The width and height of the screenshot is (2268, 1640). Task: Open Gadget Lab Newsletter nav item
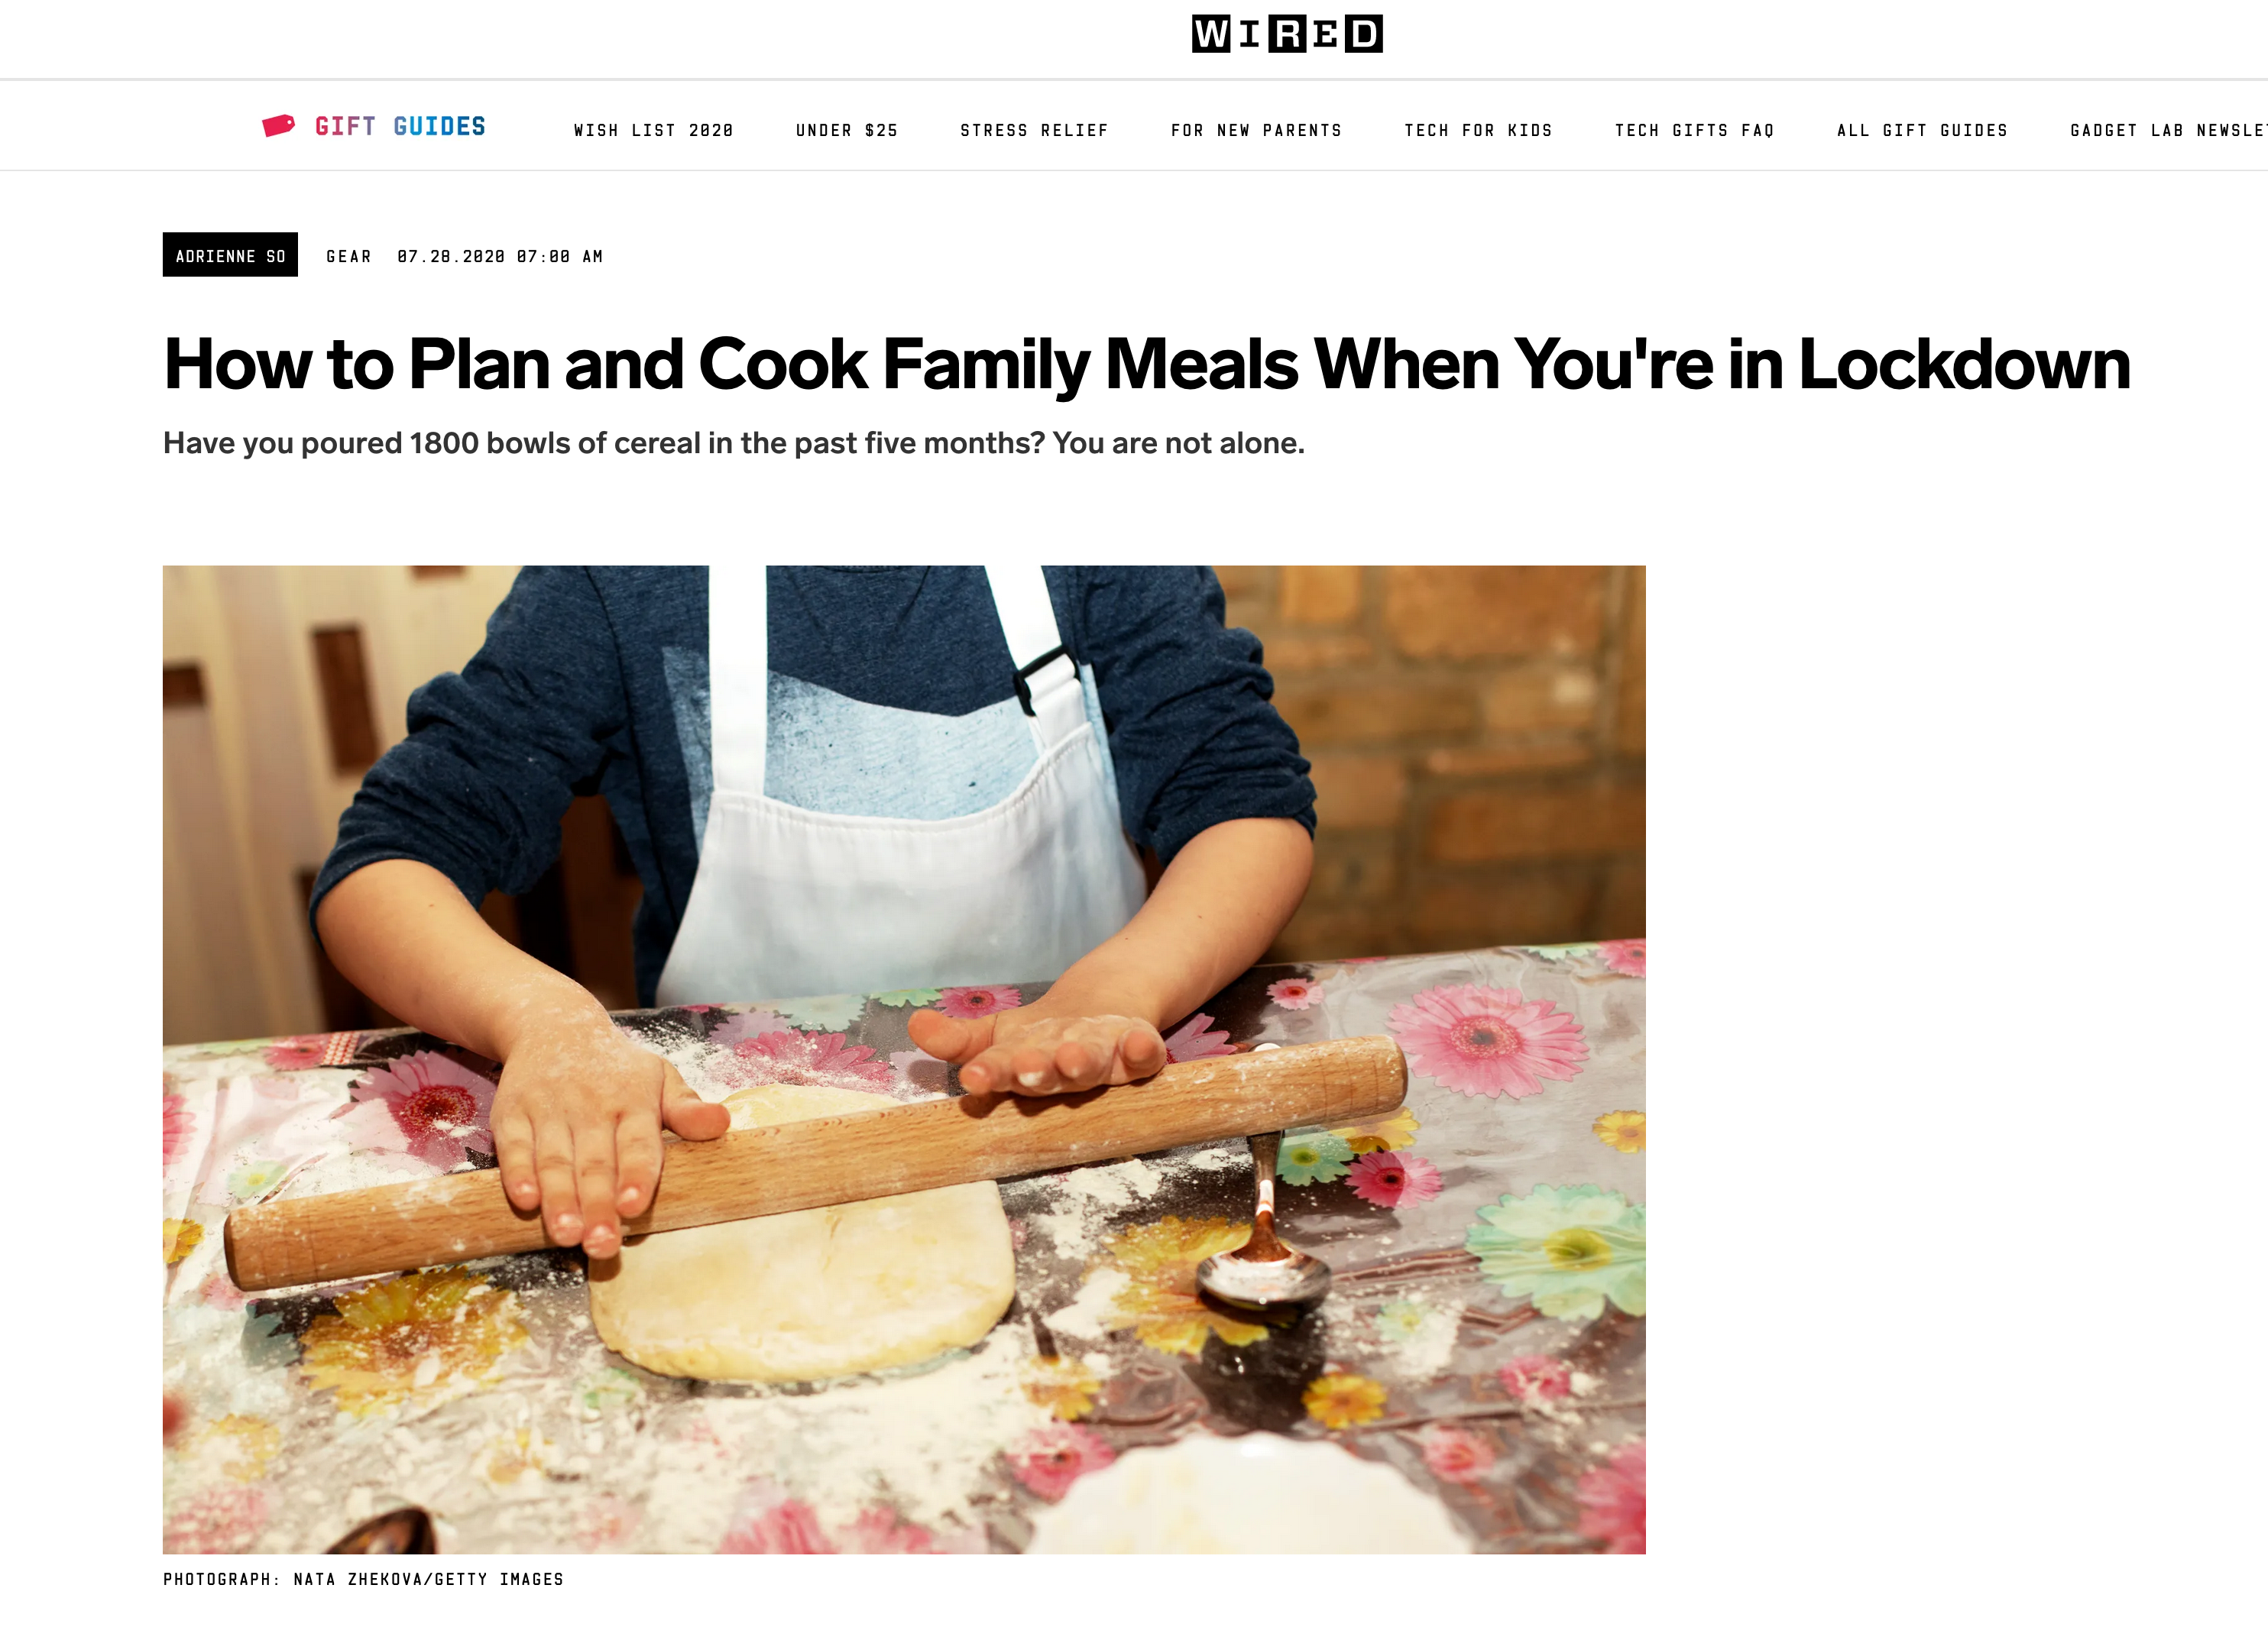point(2168,131)
